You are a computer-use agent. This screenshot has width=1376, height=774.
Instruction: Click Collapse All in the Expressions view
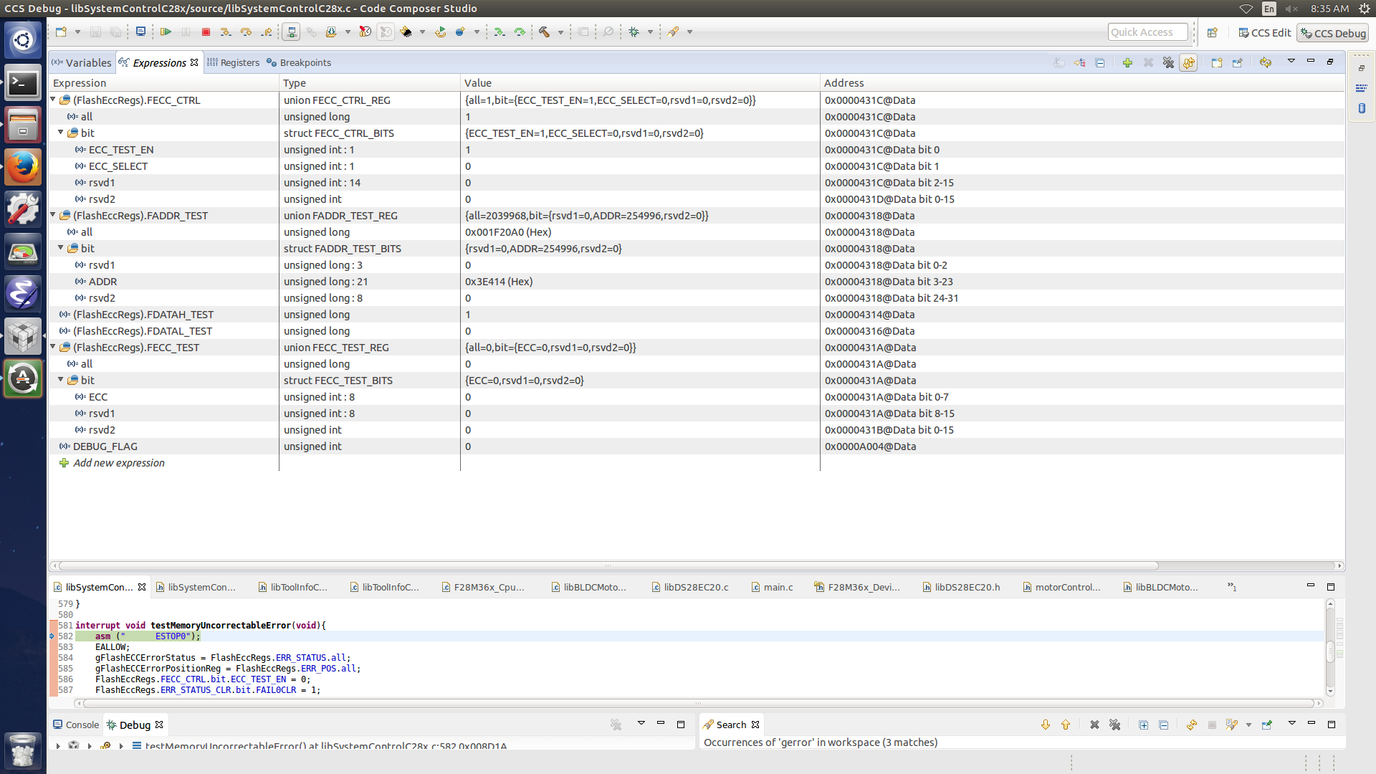[1100, 63]
